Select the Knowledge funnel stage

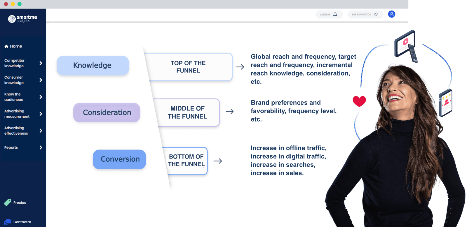[x=93, y=65]
